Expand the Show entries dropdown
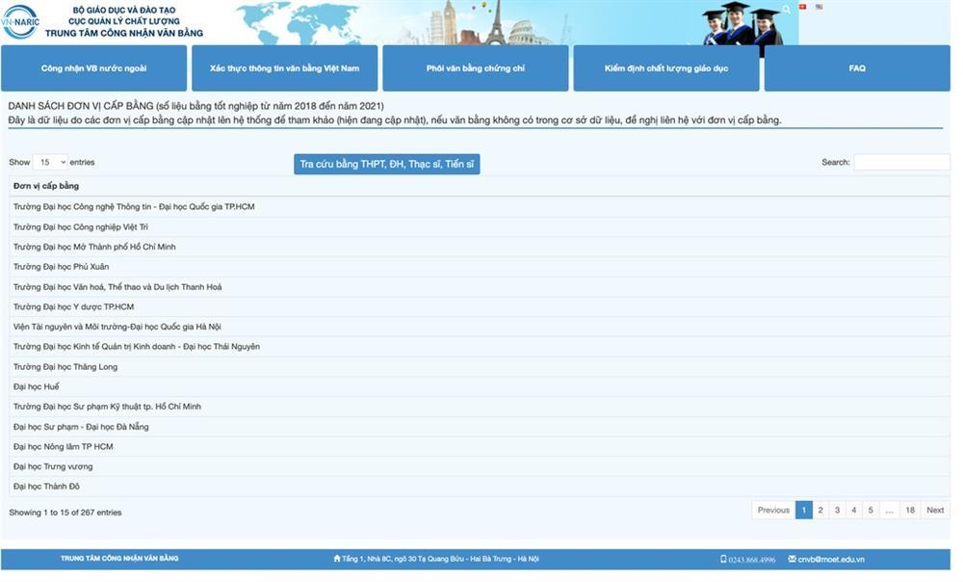 click(x=50, y=162)
